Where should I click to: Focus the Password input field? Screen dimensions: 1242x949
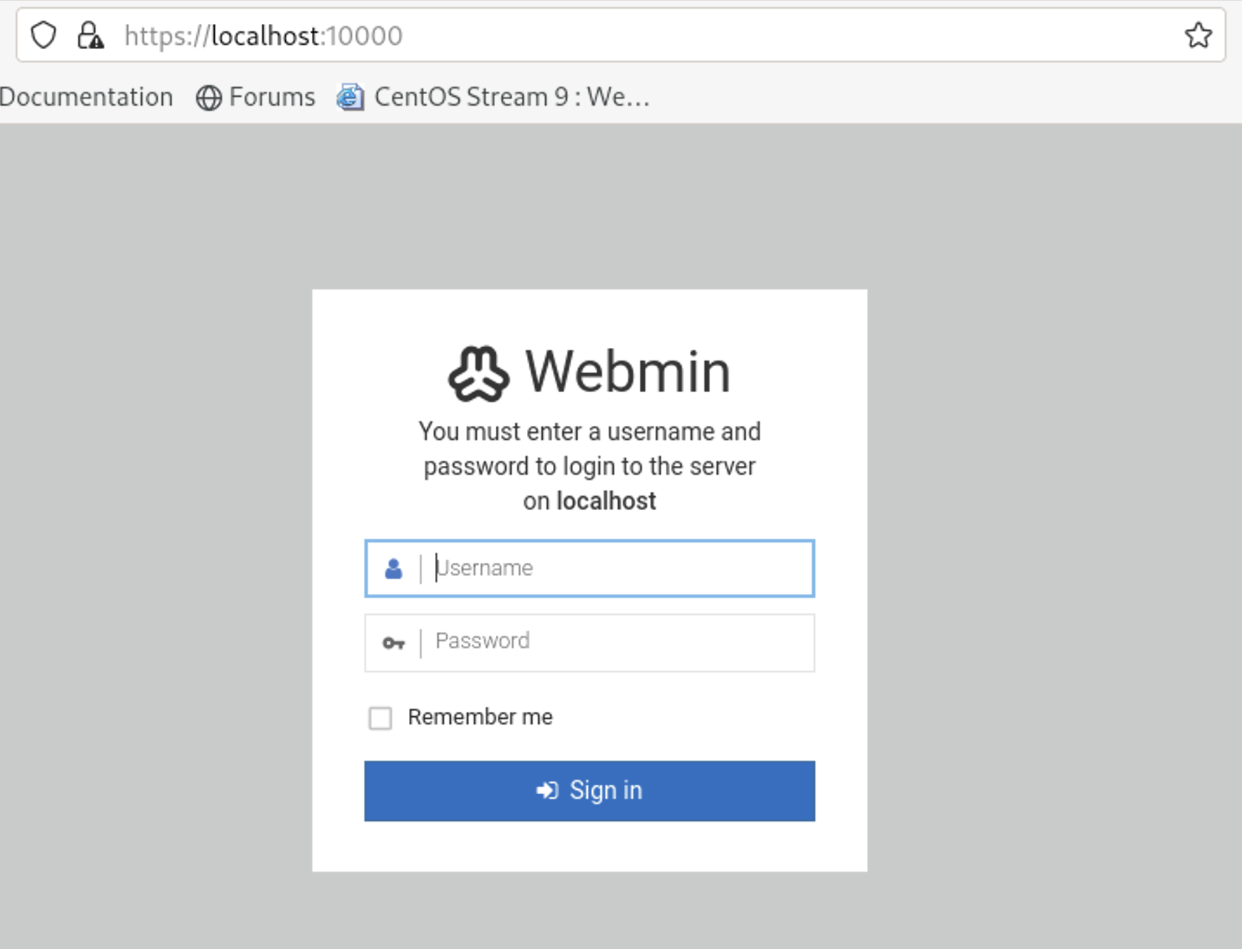coord(589,643)
